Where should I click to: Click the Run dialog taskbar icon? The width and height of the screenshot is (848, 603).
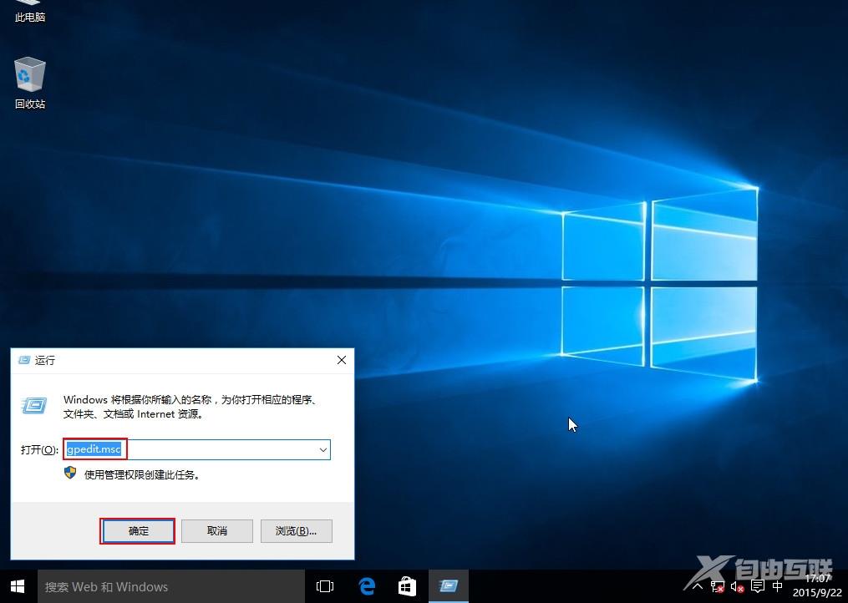click(x=449, y=586)
